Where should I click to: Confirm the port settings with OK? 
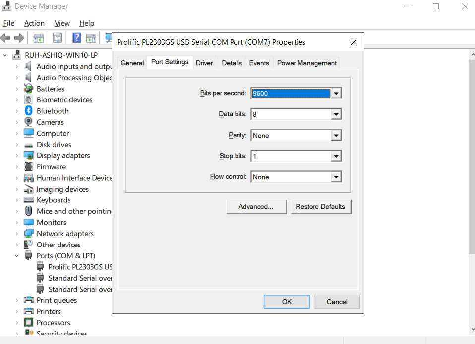(x=287, y=302)
